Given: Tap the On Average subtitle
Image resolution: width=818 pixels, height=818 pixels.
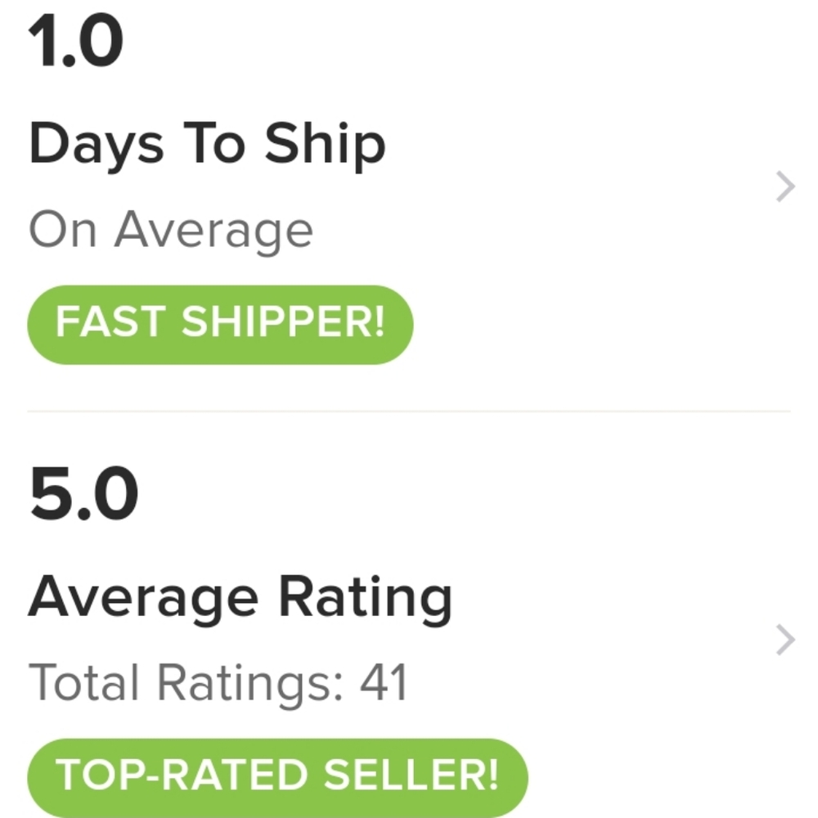Looking at the screenshot, I should point(171,231).
